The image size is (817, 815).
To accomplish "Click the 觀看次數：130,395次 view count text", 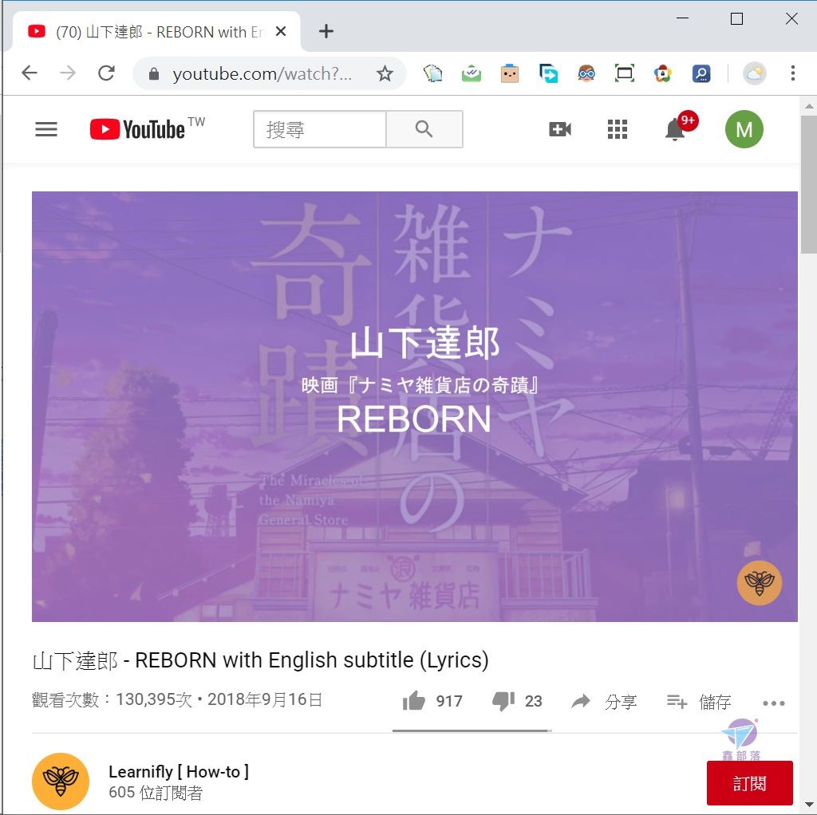I will click(x=112, y=699).
